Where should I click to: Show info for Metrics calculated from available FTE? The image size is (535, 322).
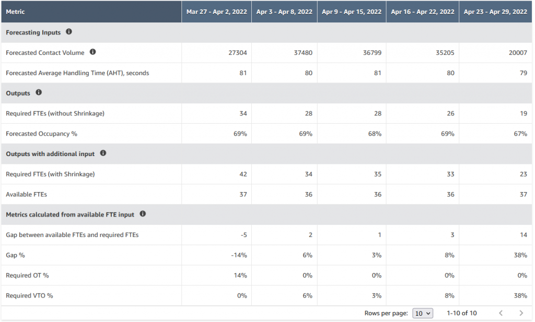(143, 213)
